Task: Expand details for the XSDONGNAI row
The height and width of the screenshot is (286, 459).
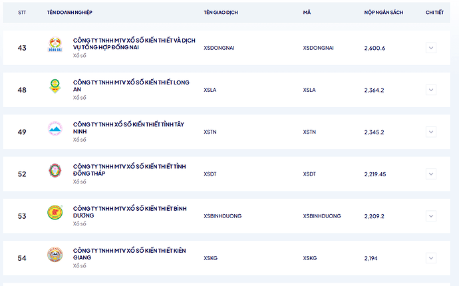Action: click(431, 48)
